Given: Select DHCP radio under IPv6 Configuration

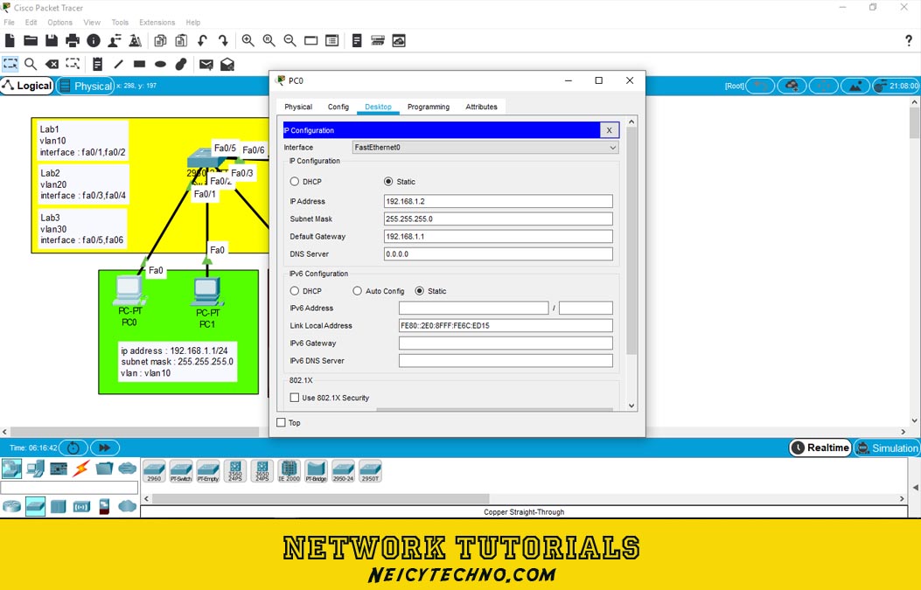Looking at the screenshot, I should pos(294,290).
